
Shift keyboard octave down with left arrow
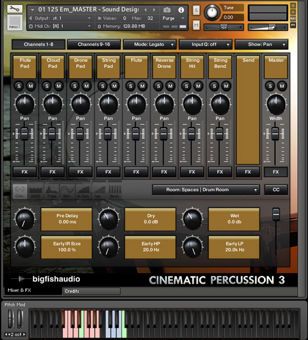click(6, 334)
